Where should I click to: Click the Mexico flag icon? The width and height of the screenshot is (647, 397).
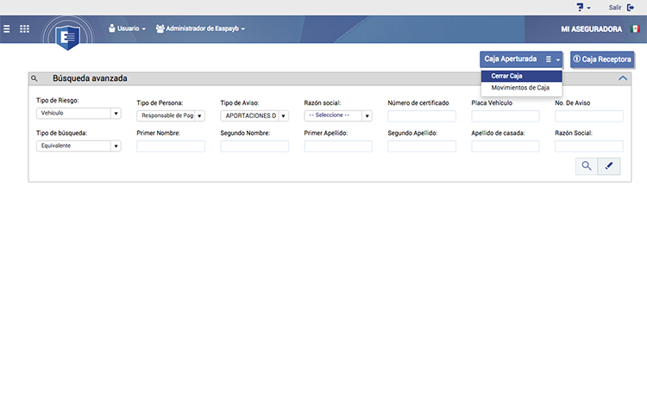click(x=635, y=28)
